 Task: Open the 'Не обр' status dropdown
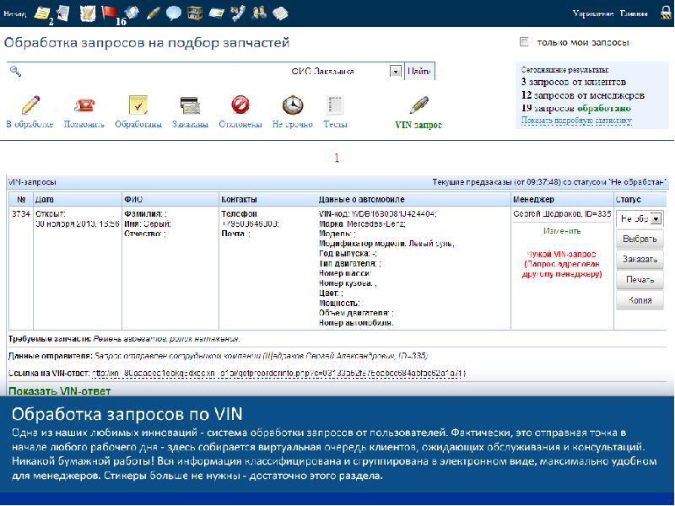pos(640,218)
